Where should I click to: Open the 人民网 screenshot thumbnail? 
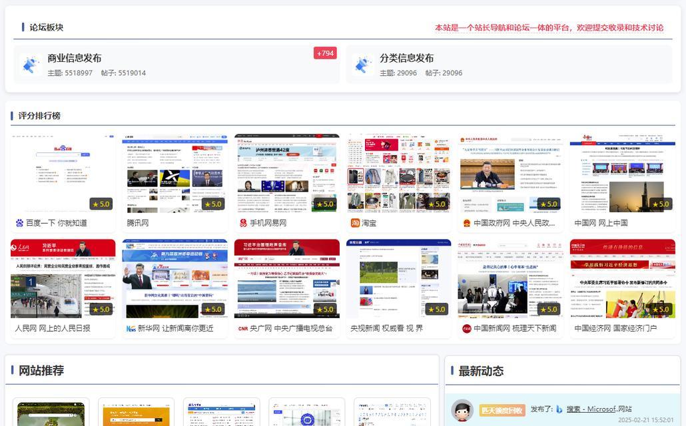point(63,279)
